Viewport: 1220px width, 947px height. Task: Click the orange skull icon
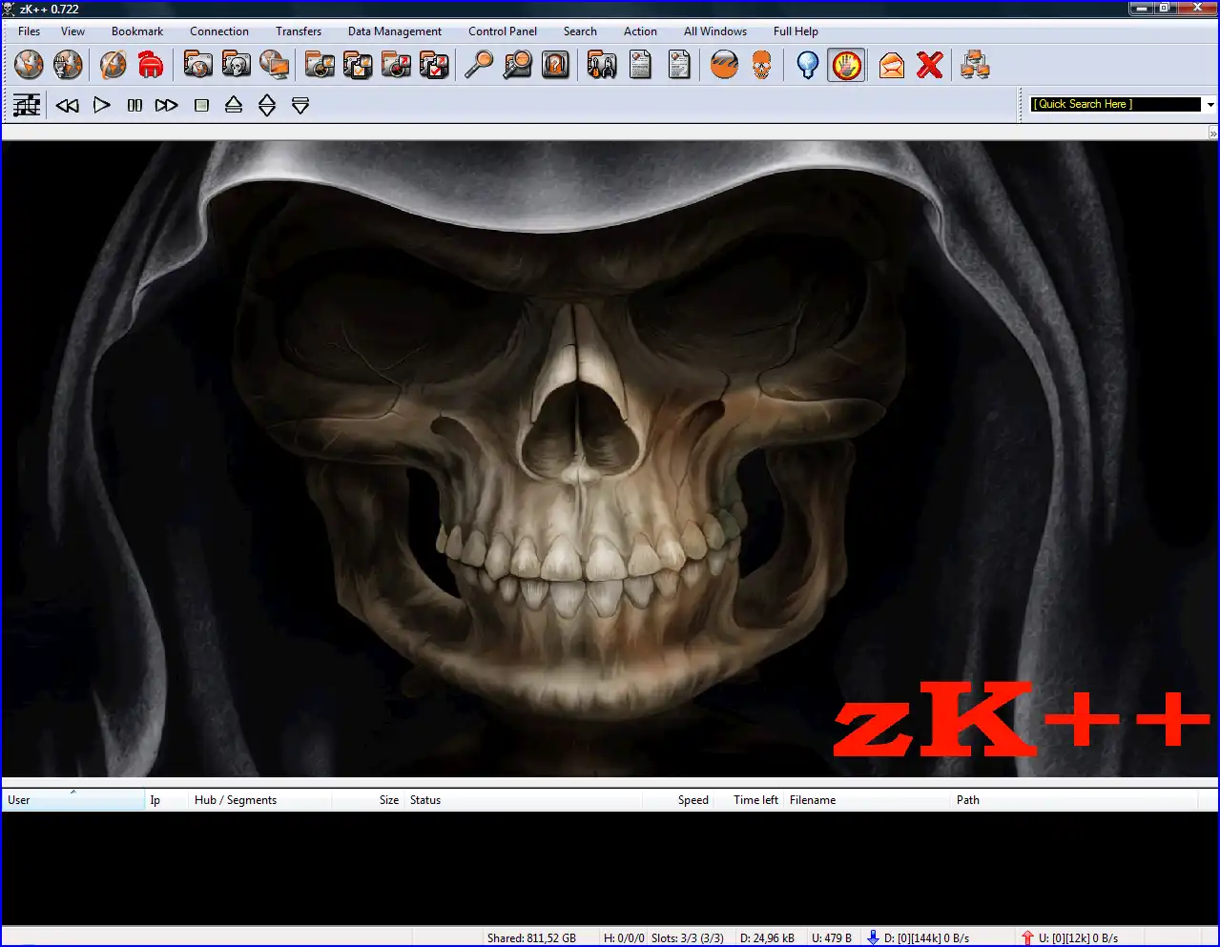tap(762, 65)
